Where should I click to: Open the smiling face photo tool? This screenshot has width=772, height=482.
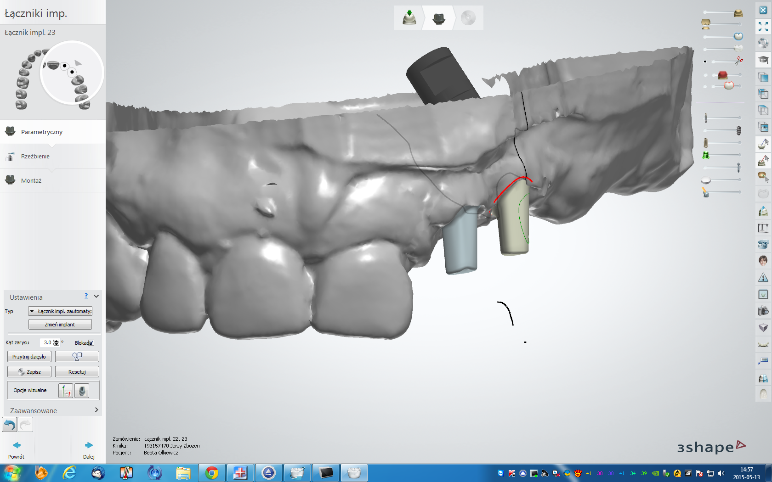point(763,261)
